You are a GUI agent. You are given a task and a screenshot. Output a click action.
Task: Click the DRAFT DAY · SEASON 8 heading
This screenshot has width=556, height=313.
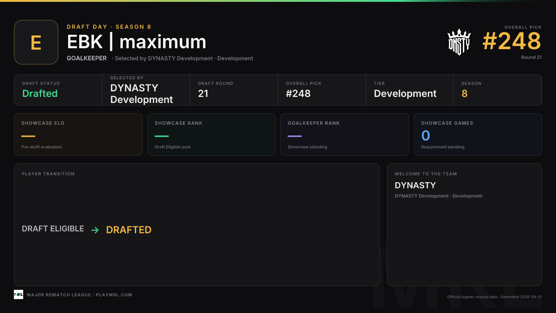109,27
